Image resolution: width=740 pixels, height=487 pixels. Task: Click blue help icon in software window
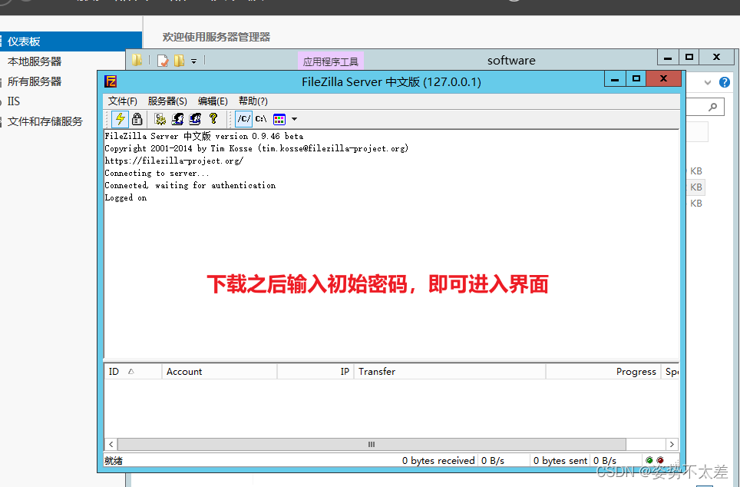[725, 82]
